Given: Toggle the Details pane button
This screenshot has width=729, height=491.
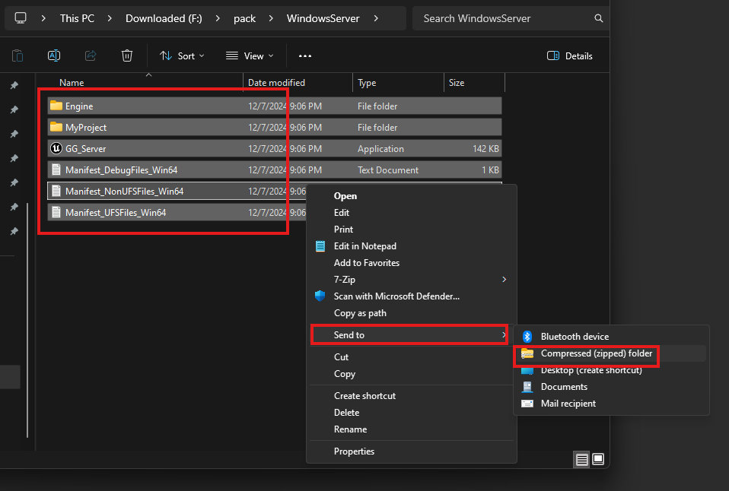Looking at the screenshot, I should 570,55.
